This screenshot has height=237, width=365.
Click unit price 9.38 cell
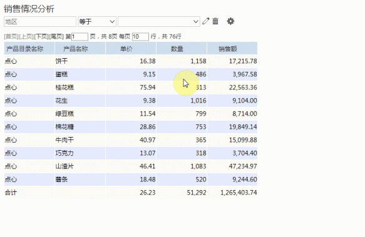click(x=131, y=101)
